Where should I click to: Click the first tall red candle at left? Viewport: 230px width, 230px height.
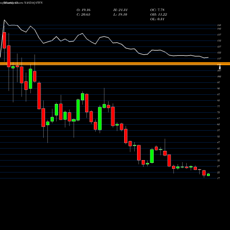click(x=4, y=40)
